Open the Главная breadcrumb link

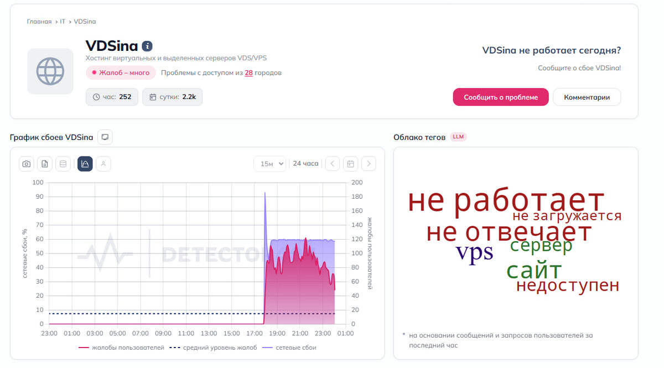[39, 22]
